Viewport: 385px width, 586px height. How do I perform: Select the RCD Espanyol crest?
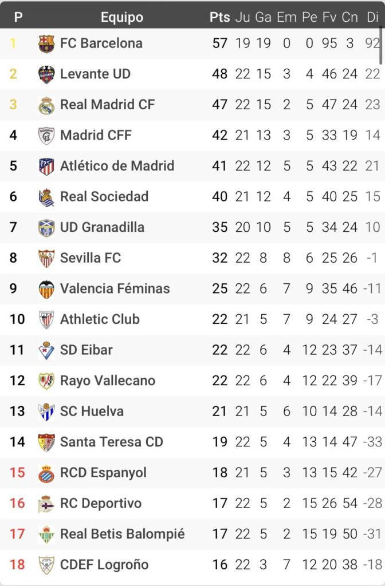[46, 473]
